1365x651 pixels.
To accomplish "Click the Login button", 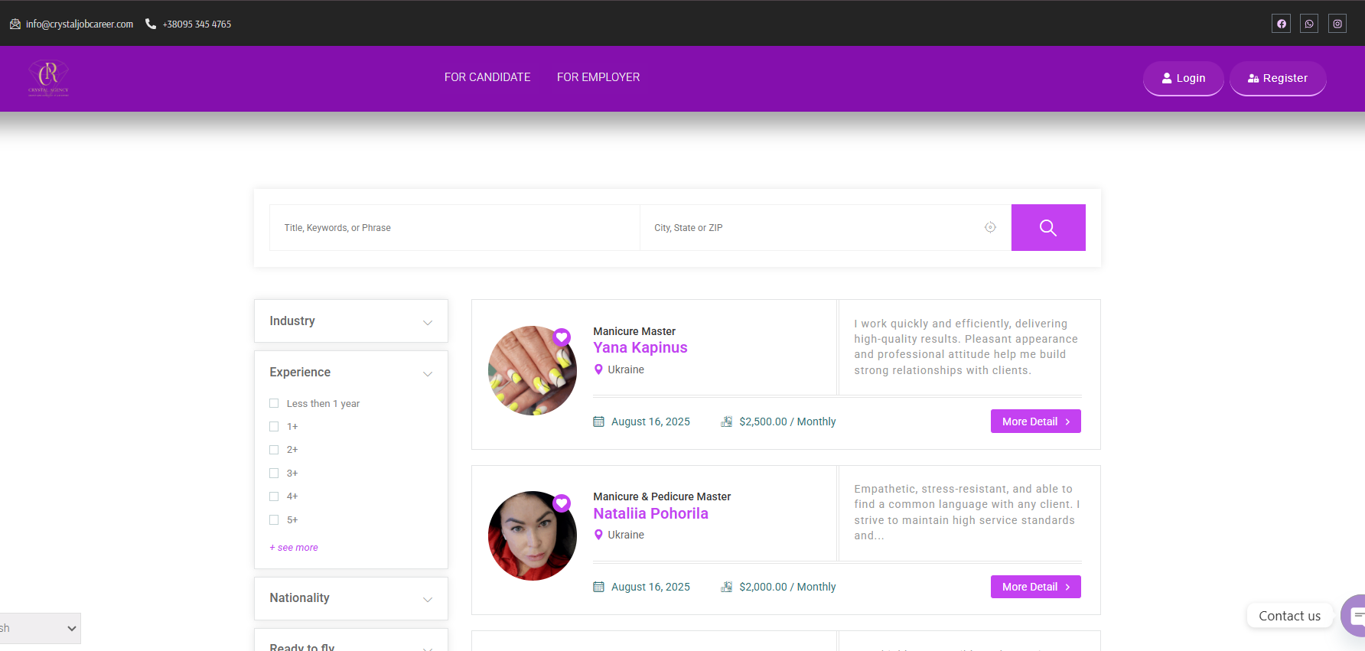I will (x=1184, y=78).
